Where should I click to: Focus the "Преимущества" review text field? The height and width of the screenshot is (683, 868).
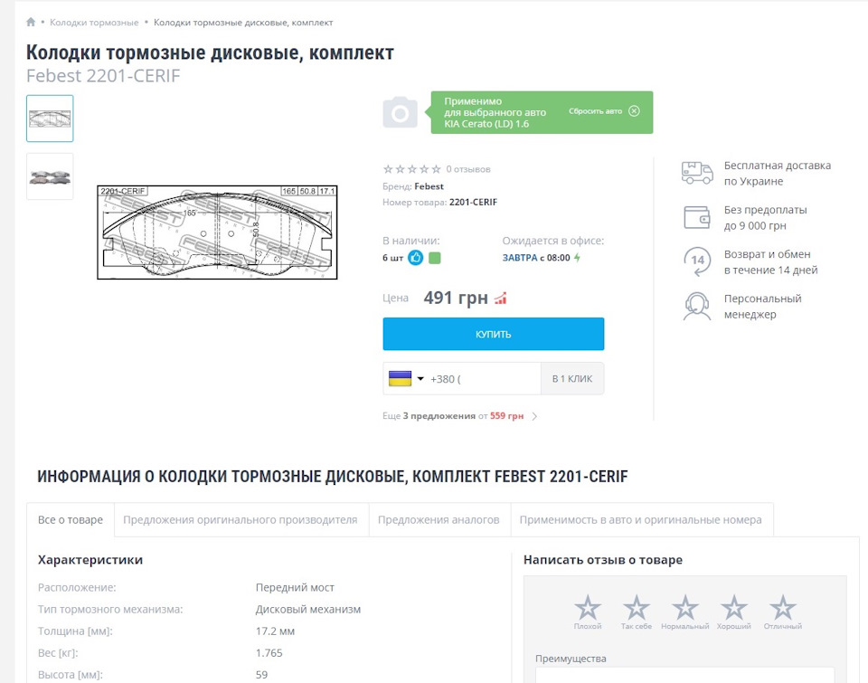click(x=684, y=675)
